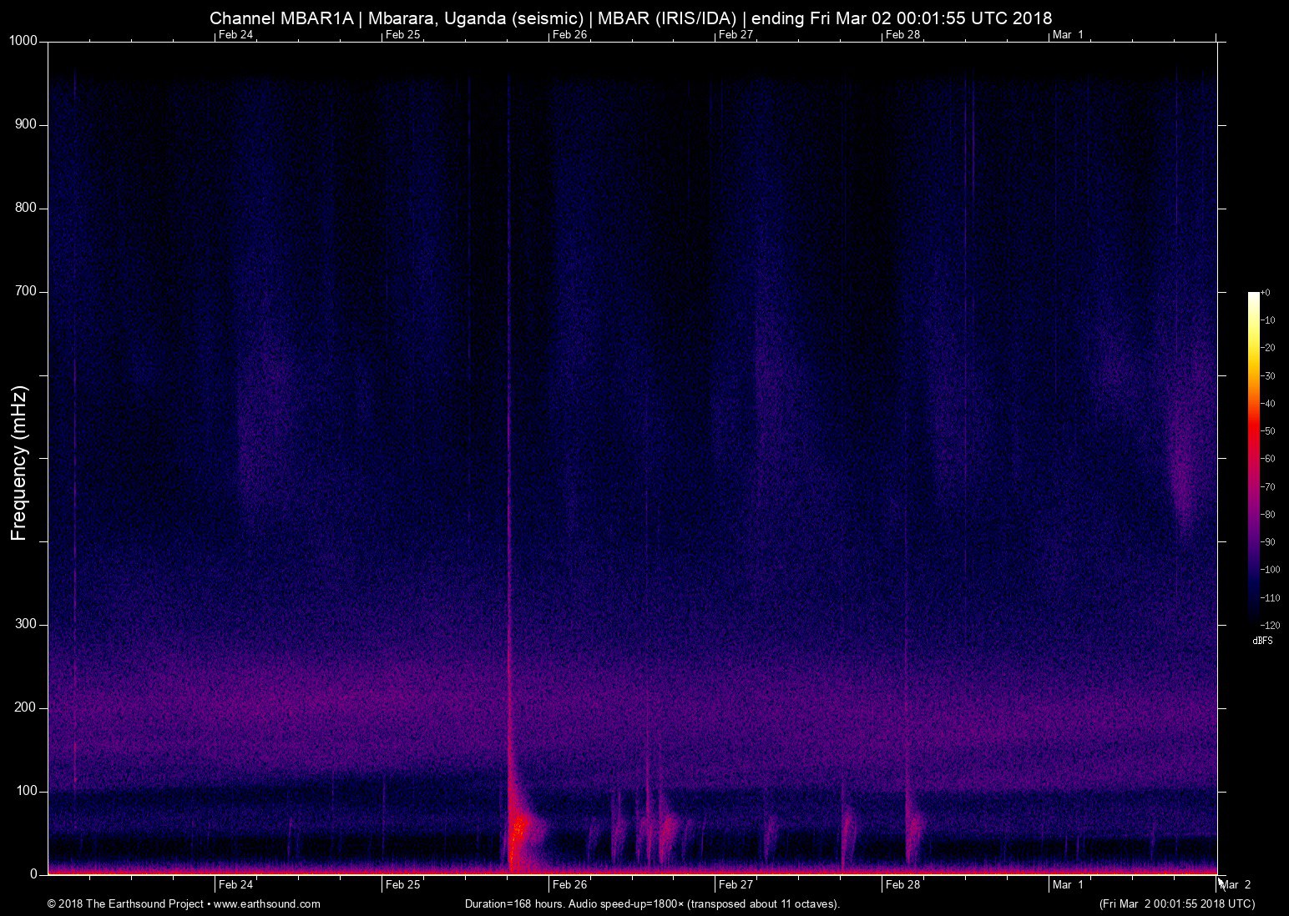Select the '-50' label on the color scale

[x=1267, y=431]
